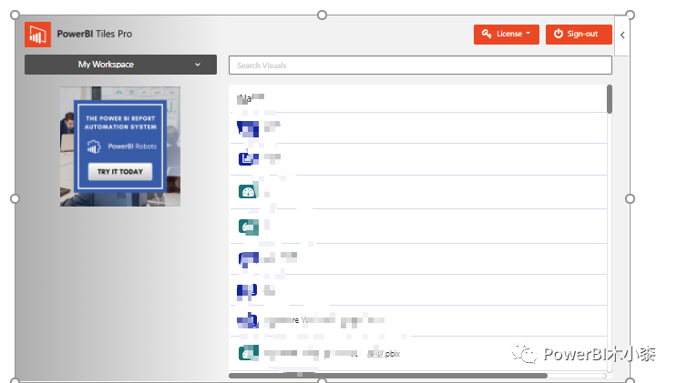Viewport: 677px width, 383px height.
Task: Click the PowerBI Tiles Pro logo icon
Action: [38, 35]
